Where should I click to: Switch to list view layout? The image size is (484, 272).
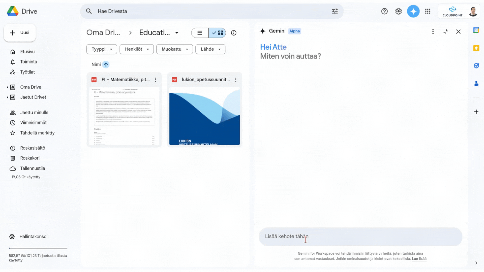click(200, 32)
